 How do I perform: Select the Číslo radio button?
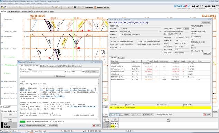pos(66,72)
